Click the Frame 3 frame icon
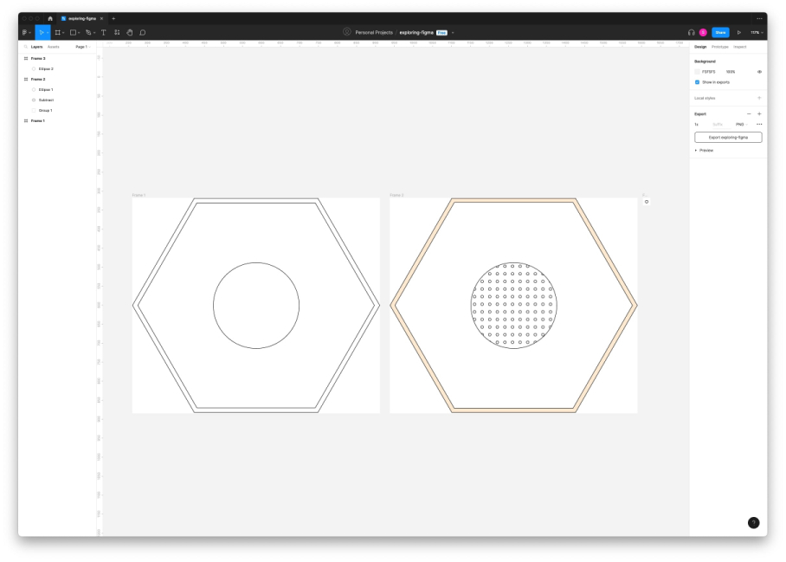Image resolution: width=786 pixels, height=562 pixels. click(x=26, y=59)
